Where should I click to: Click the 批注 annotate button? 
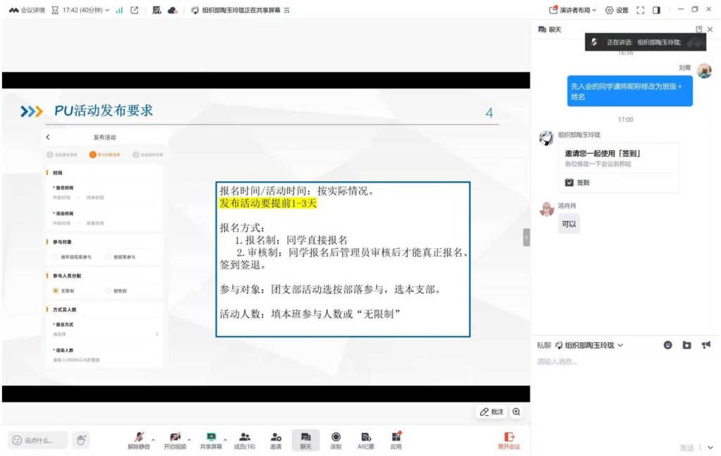(x=491, y=412)
